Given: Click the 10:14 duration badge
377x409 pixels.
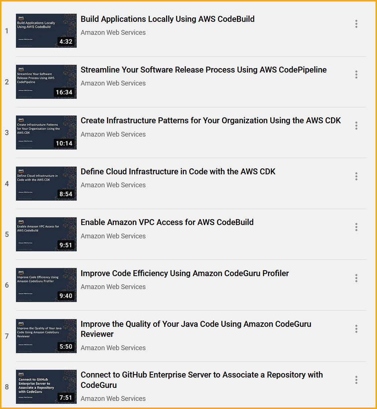Looking at the screenshot, I should point(64,143).
